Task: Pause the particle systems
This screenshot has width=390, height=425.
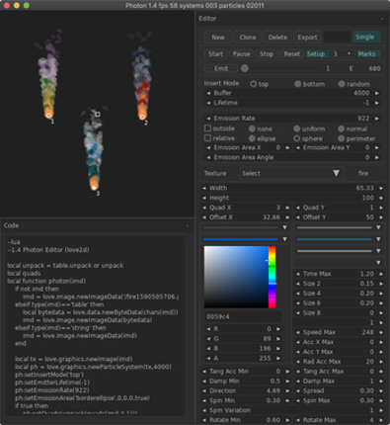Action: tap(242, 53)
